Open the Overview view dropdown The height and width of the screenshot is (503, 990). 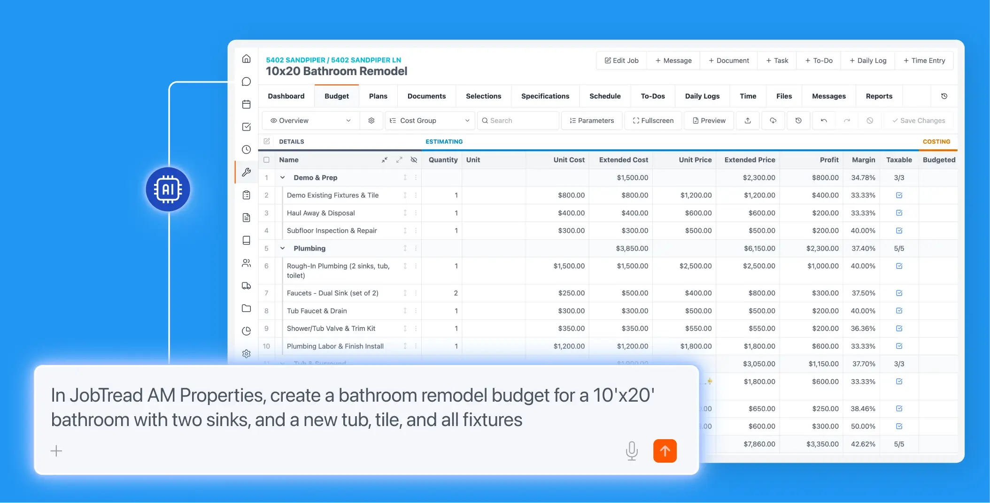[x=310, y=121]
